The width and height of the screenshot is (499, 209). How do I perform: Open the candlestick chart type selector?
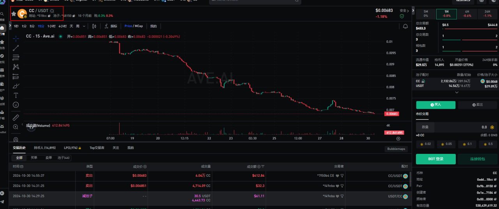click(x=94, y=26)
